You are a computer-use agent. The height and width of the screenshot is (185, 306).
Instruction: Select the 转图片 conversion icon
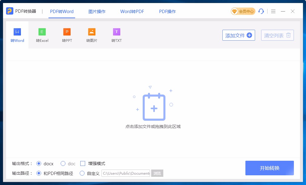click(x=91, y=35)
